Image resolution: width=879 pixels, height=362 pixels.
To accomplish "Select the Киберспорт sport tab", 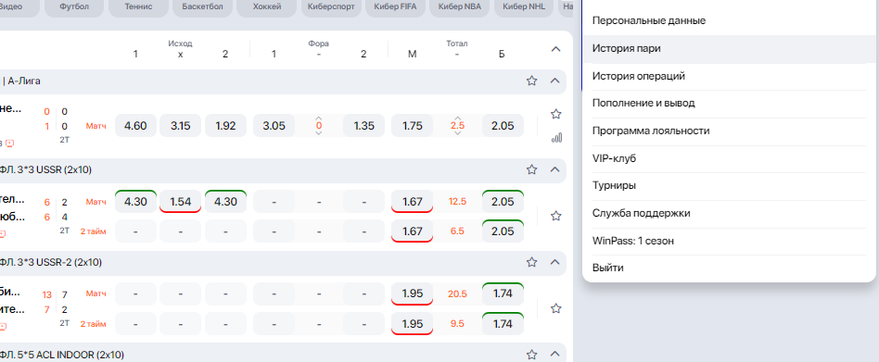I will tap(331, 7).
